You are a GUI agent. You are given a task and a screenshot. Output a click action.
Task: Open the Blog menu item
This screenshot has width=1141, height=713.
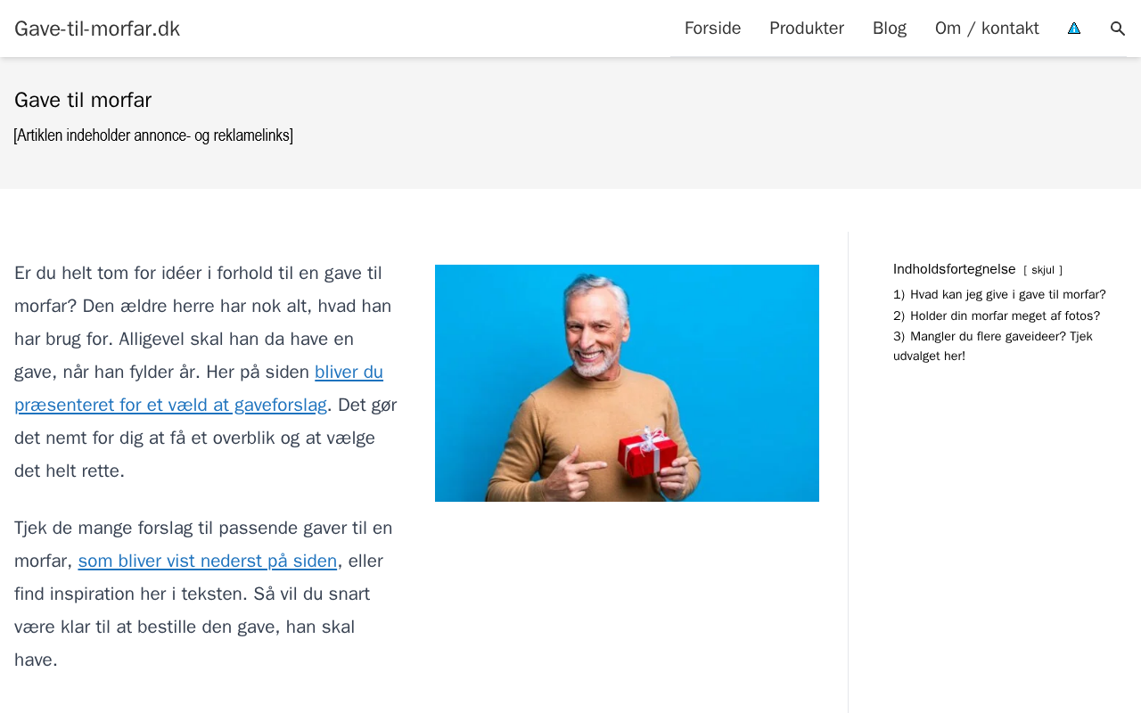click(890, 29)
